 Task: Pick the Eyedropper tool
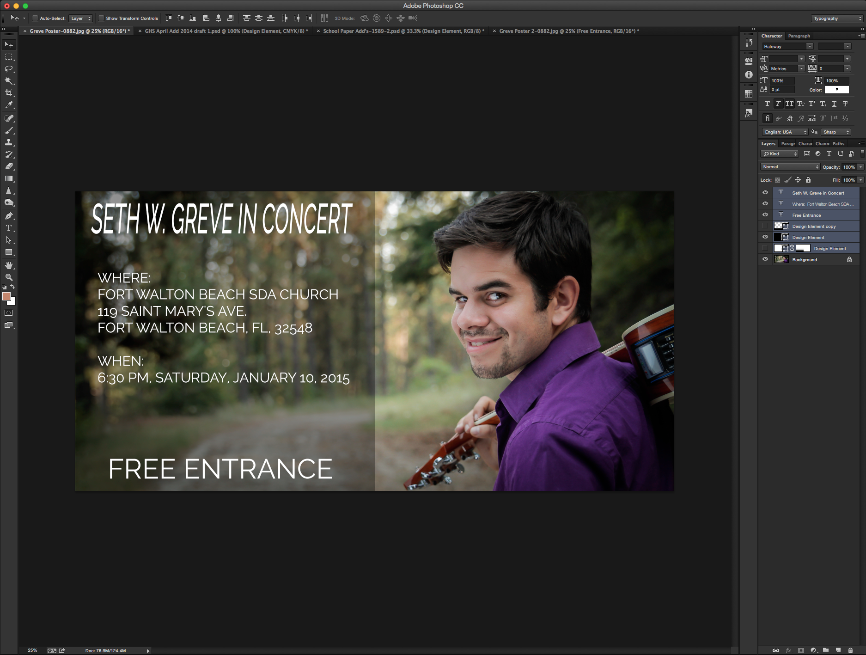point(9,105)
